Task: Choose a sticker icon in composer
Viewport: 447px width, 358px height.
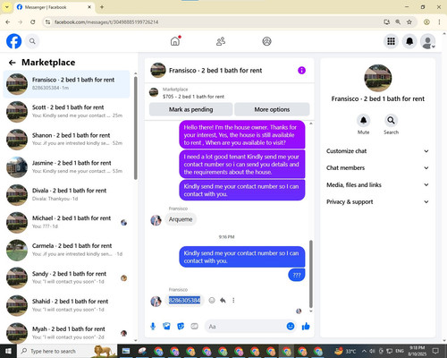Action: pos(181,327)
